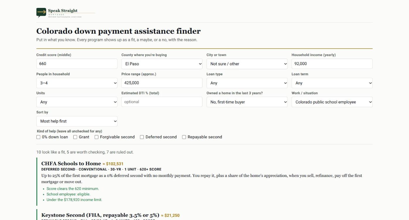Check the 0% down loan checkbox
The image size is (409, 220).
tap(38, 137)
